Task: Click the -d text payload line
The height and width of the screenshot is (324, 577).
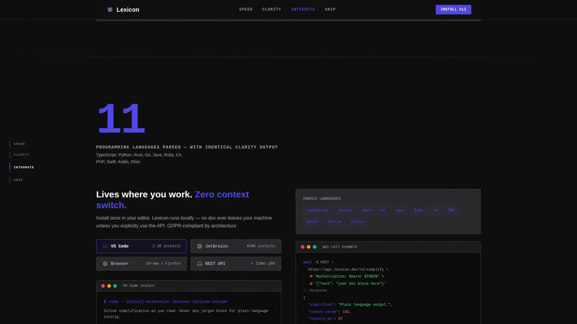Action: tap(347, 284)
